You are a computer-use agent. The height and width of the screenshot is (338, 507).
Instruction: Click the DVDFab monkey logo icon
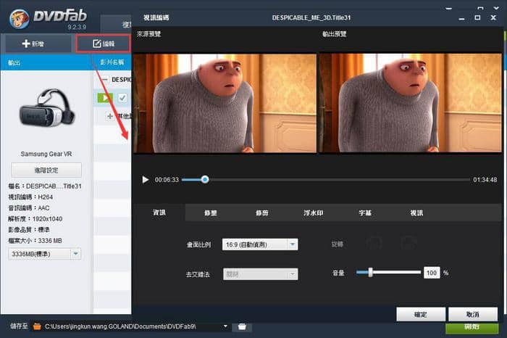point(19,19)
